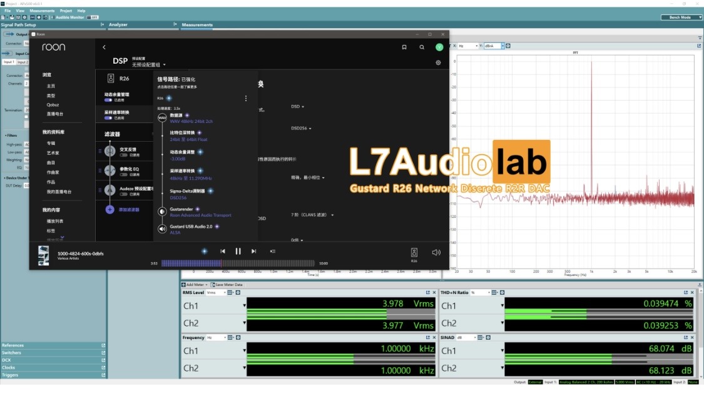Expand the Triggers panel
Image resolution: width=704 pixels, height=394 pixels.
pyautogui.click(x=53, y=375)
